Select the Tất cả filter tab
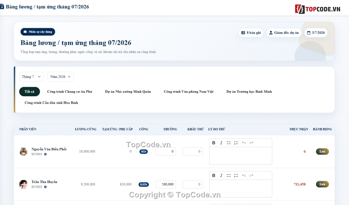Viewport: 349px width, 205px height. [x=29, y=92]
